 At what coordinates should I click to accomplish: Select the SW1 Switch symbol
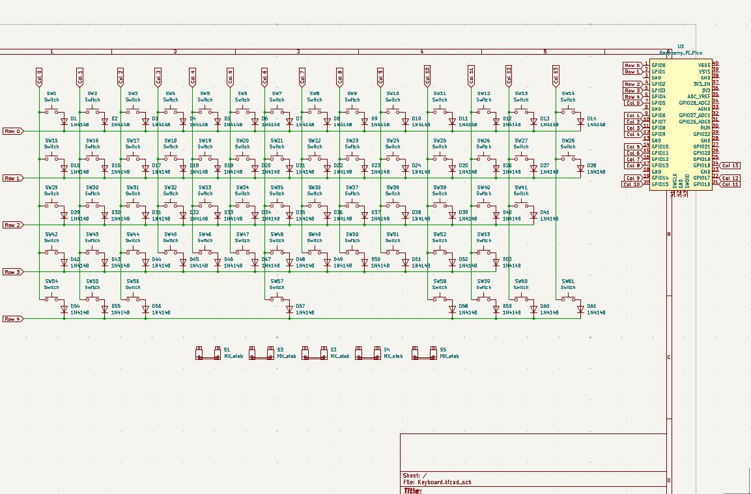[51, 107]
